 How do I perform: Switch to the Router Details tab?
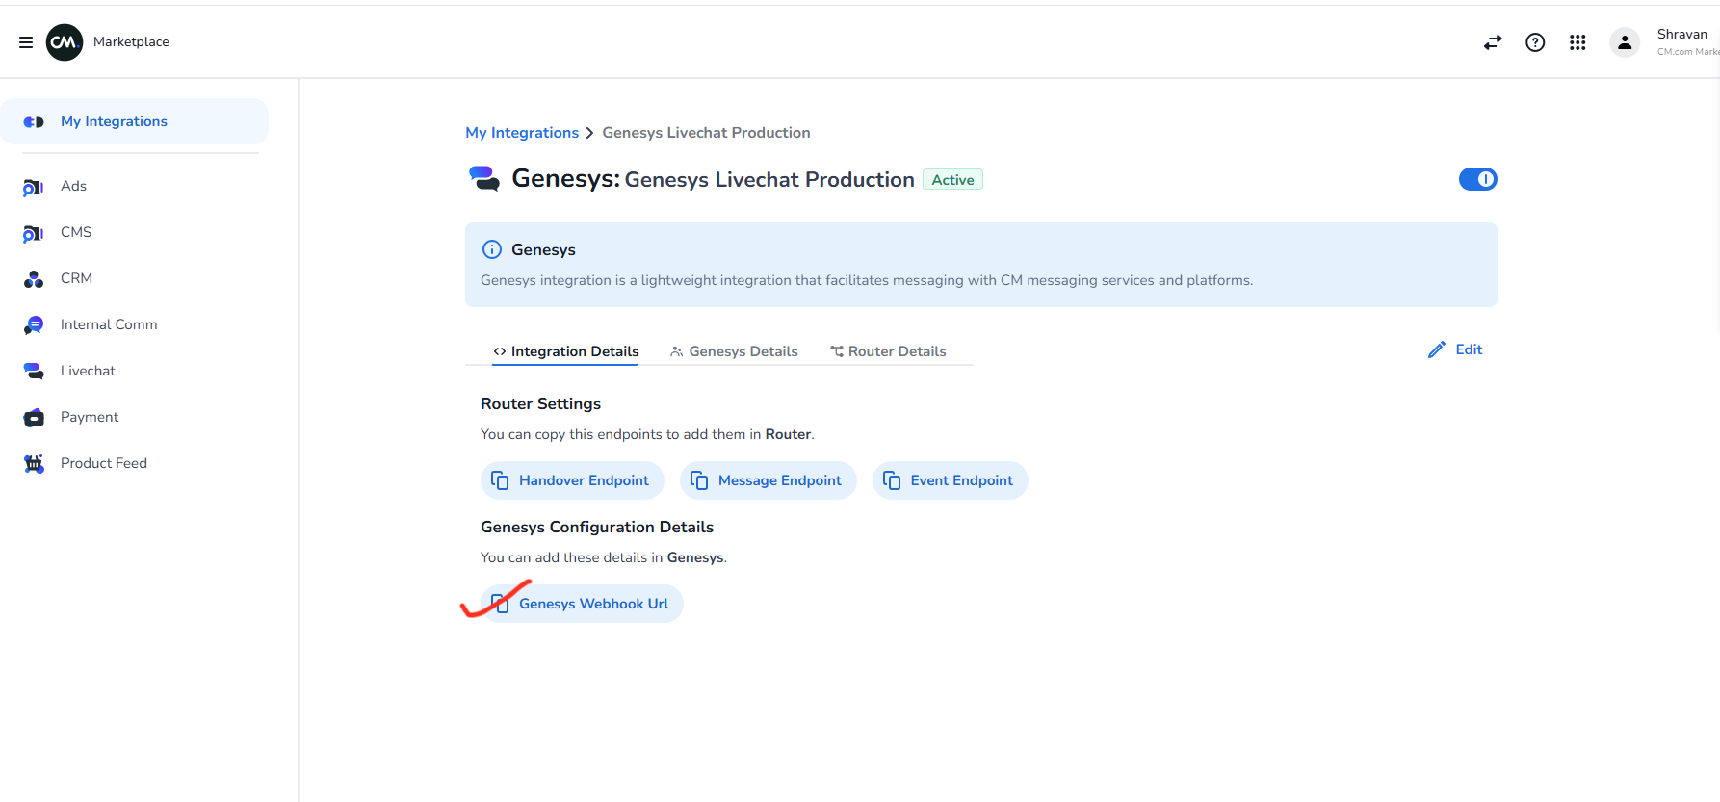coord(888,351)
